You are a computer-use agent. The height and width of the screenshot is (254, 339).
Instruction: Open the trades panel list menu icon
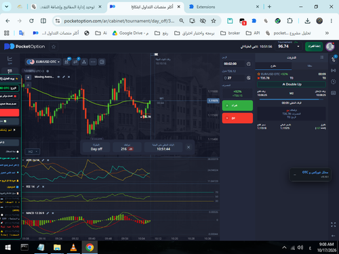click(x=321, y=58)
